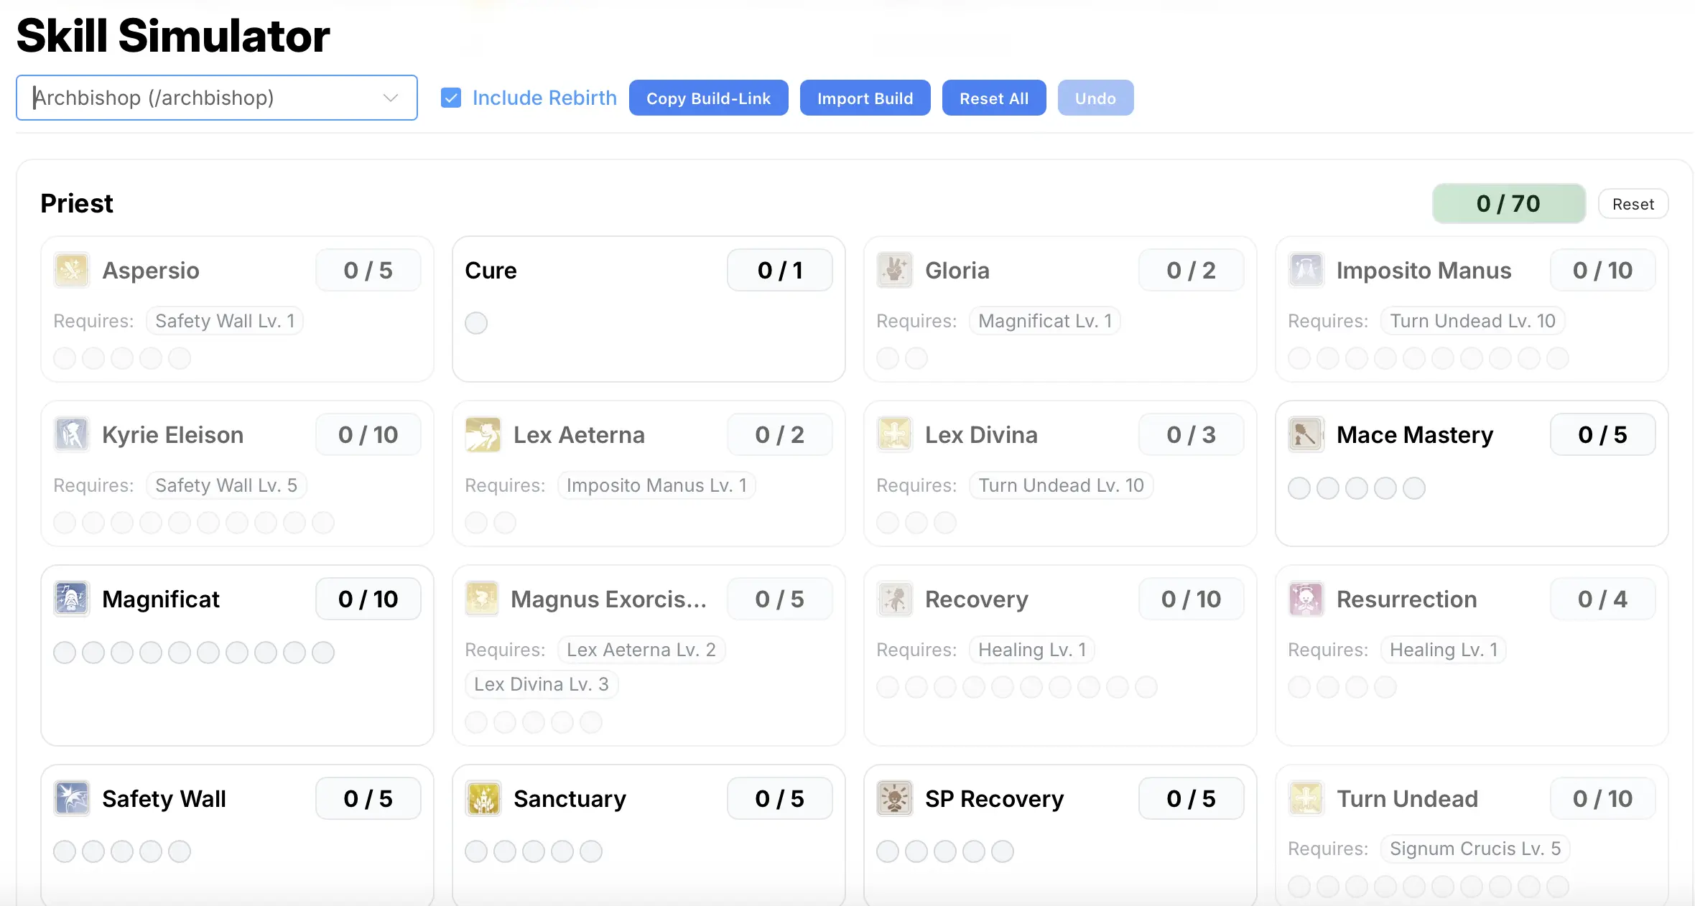Set Cure to level one circle

(476, 323)
